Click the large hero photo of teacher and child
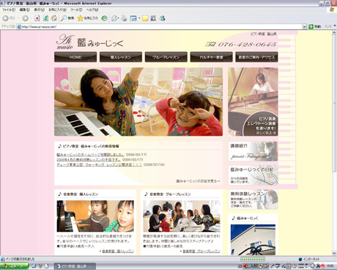The height and width of the screenshot is (270, 337). pyautogui.click(x=138, y=102)
